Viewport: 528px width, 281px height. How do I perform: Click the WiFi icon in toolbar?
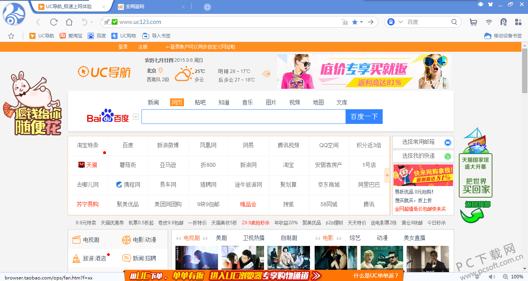click(489, 22)
